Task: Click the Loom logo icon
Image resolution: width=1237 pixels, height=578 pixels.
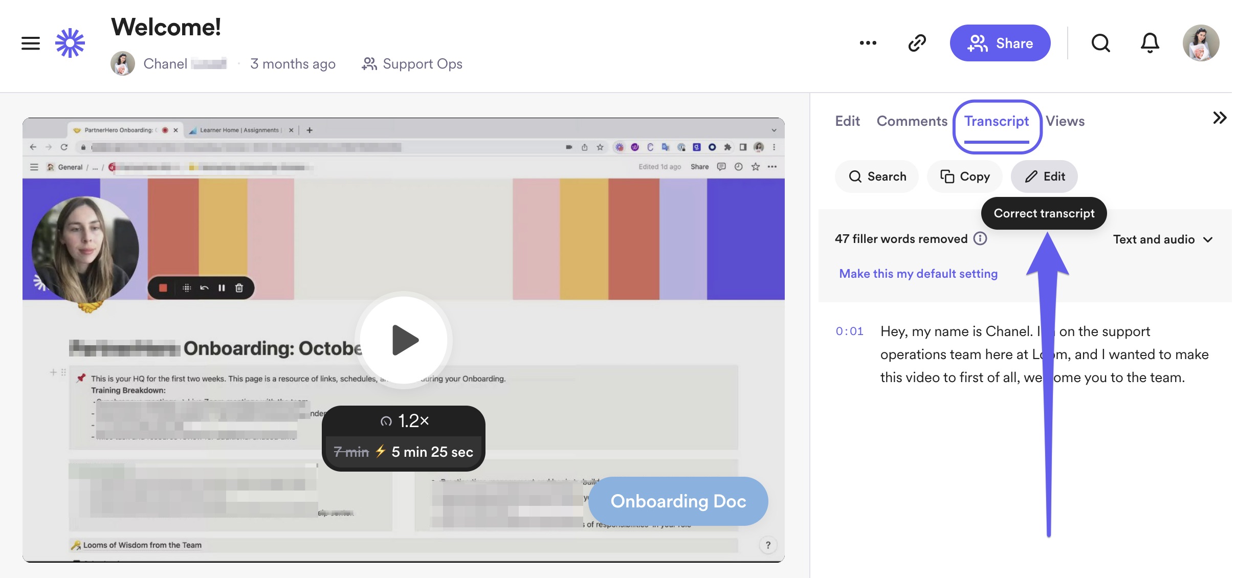Action: point(70,43)
